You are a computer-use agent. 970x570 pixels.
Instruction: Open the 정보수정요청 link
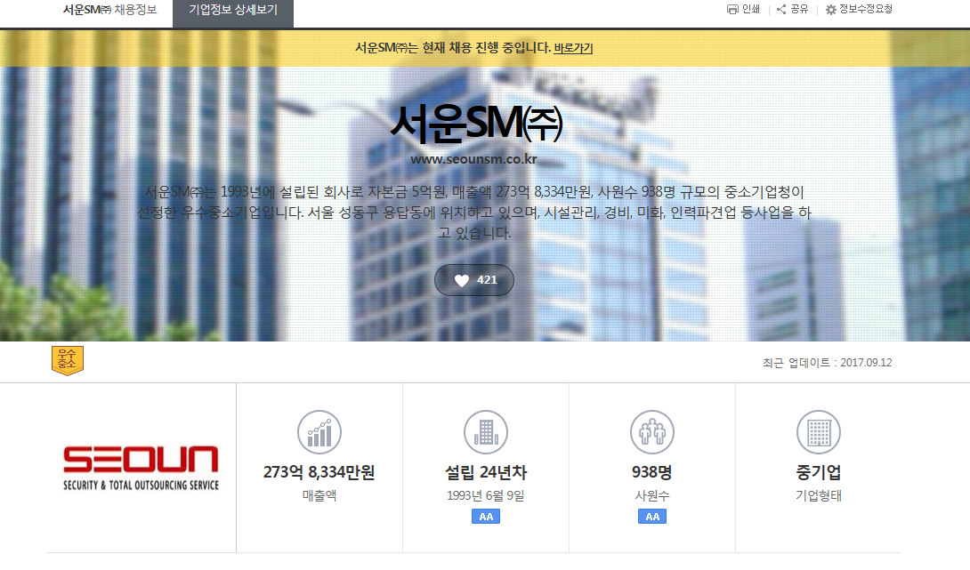[866, 9]
